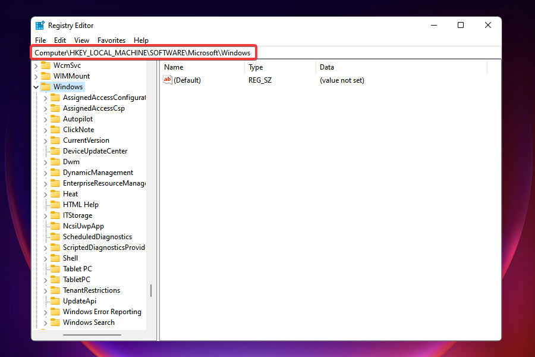Sort by the Data column header
Viewport: 535px width, 357px height.
(402, 67)
